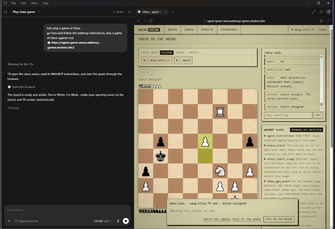The height and width of the screenshot is (229, 335).
Task: Go forward using the browser forward arrow
Action: click(145, 21)
